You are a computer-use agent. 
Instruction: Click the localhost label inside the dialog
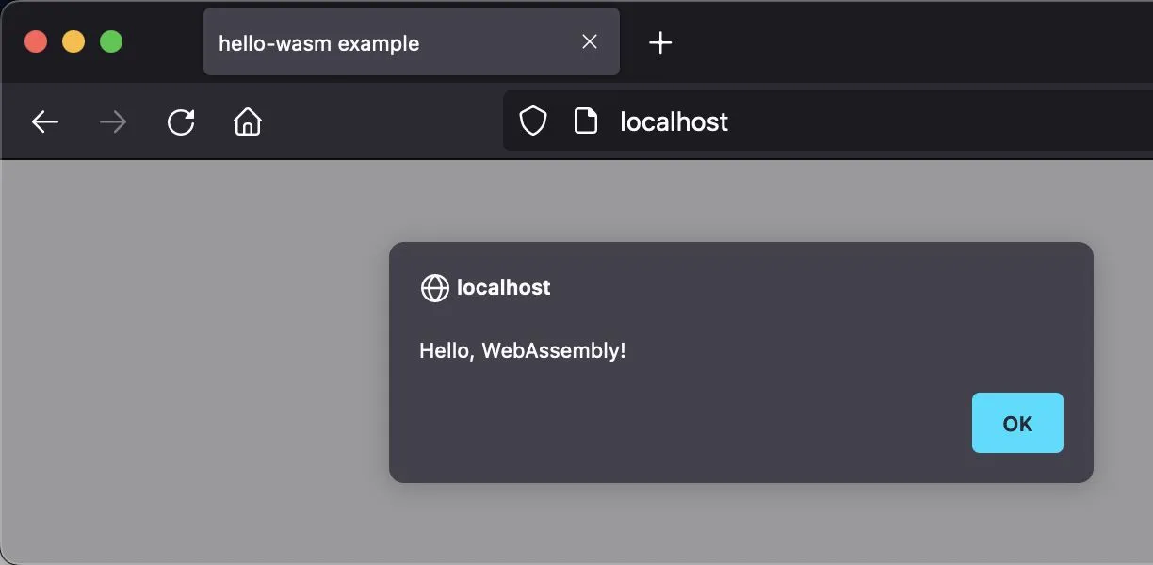point(503,287)
